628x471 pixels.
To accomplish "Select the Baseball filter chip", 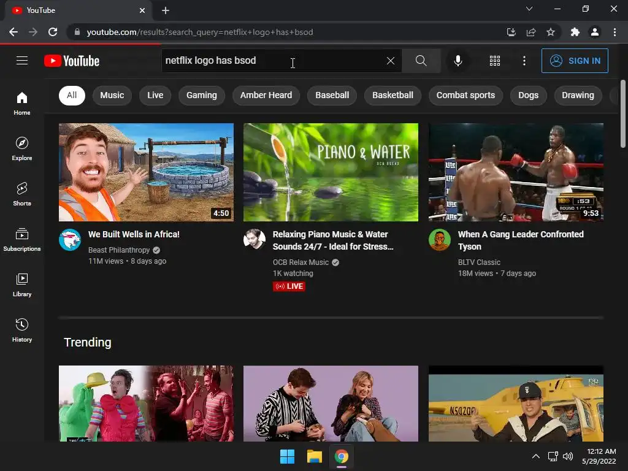I will pos(332,95).
